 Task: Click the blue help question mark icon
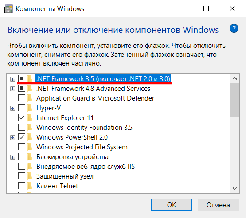pos(234,28)
